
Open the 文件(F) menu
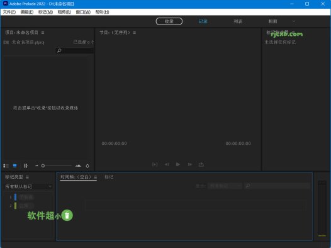[9, 12]
